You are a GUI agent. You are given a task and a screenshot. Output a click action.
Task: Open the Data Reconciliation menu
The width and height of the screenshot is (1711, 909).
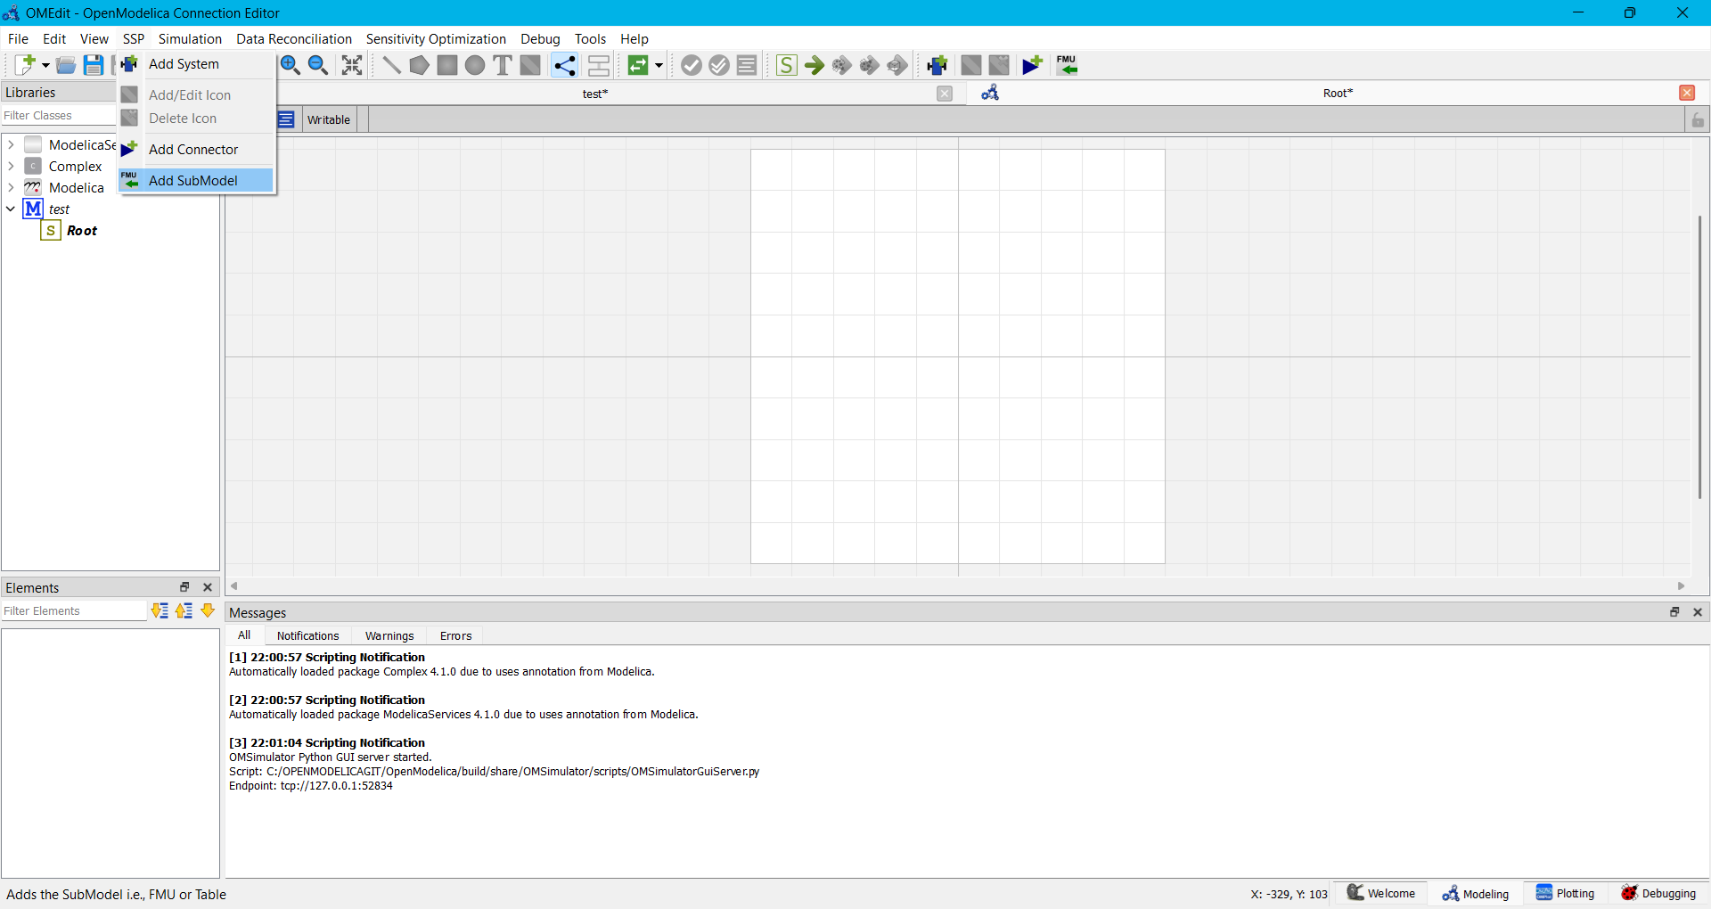pyautogui.click(x=294, y=39)
